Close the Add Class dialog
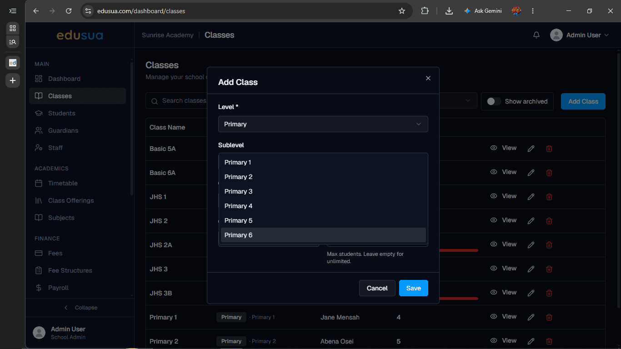The width and height of the screenshot is (621, 349). pos(428,78)
